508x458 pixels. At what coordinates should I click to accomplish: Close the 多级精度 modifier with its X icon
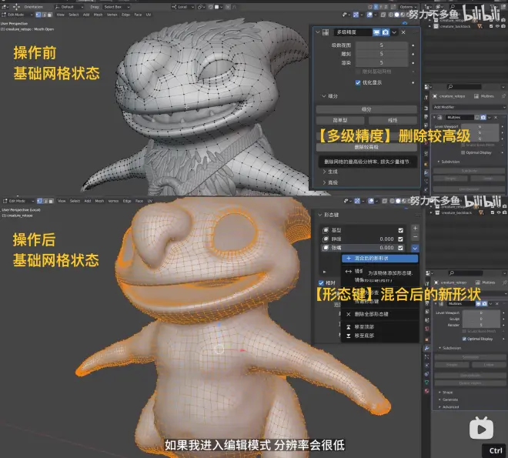(x=403, y=32)
